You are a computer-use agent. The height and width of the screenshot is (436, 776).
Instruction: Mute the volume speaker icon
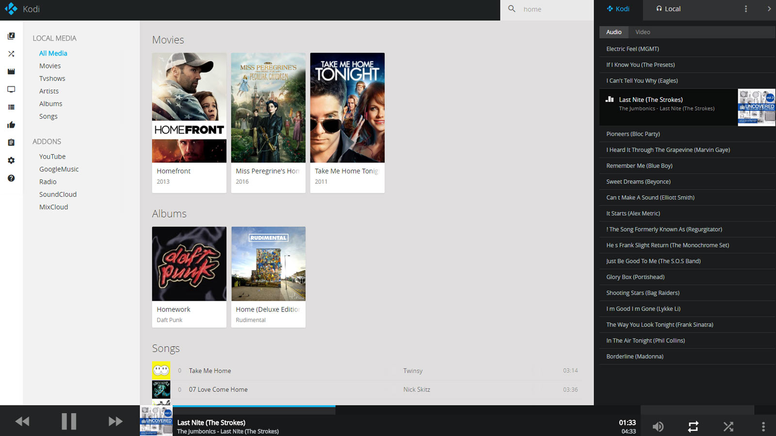pos(658,426)
